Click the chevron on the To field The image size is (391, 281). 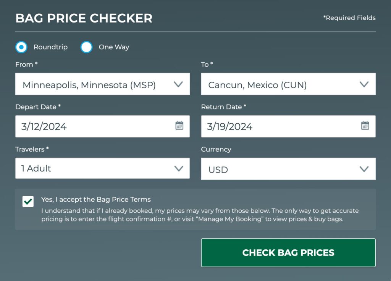click(364, 84)
